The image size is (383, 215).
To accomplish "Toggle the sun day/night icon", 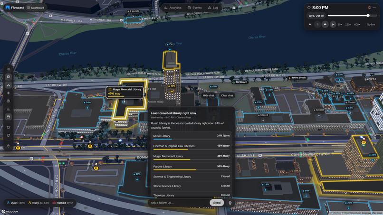I will tap(369, 8).
